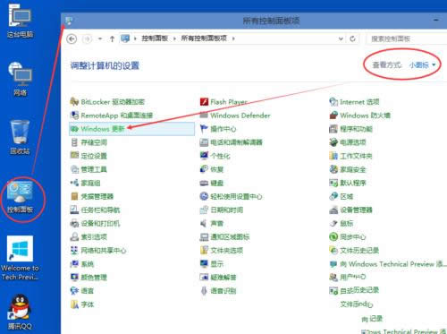447x334 pixels.
Task: Open the 设备和打印机 icon
Action: click(74, 223)
